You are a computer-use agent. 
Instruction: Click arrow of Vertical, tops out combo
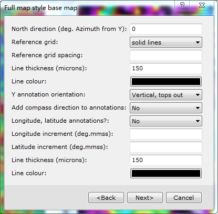coord(198,95)
